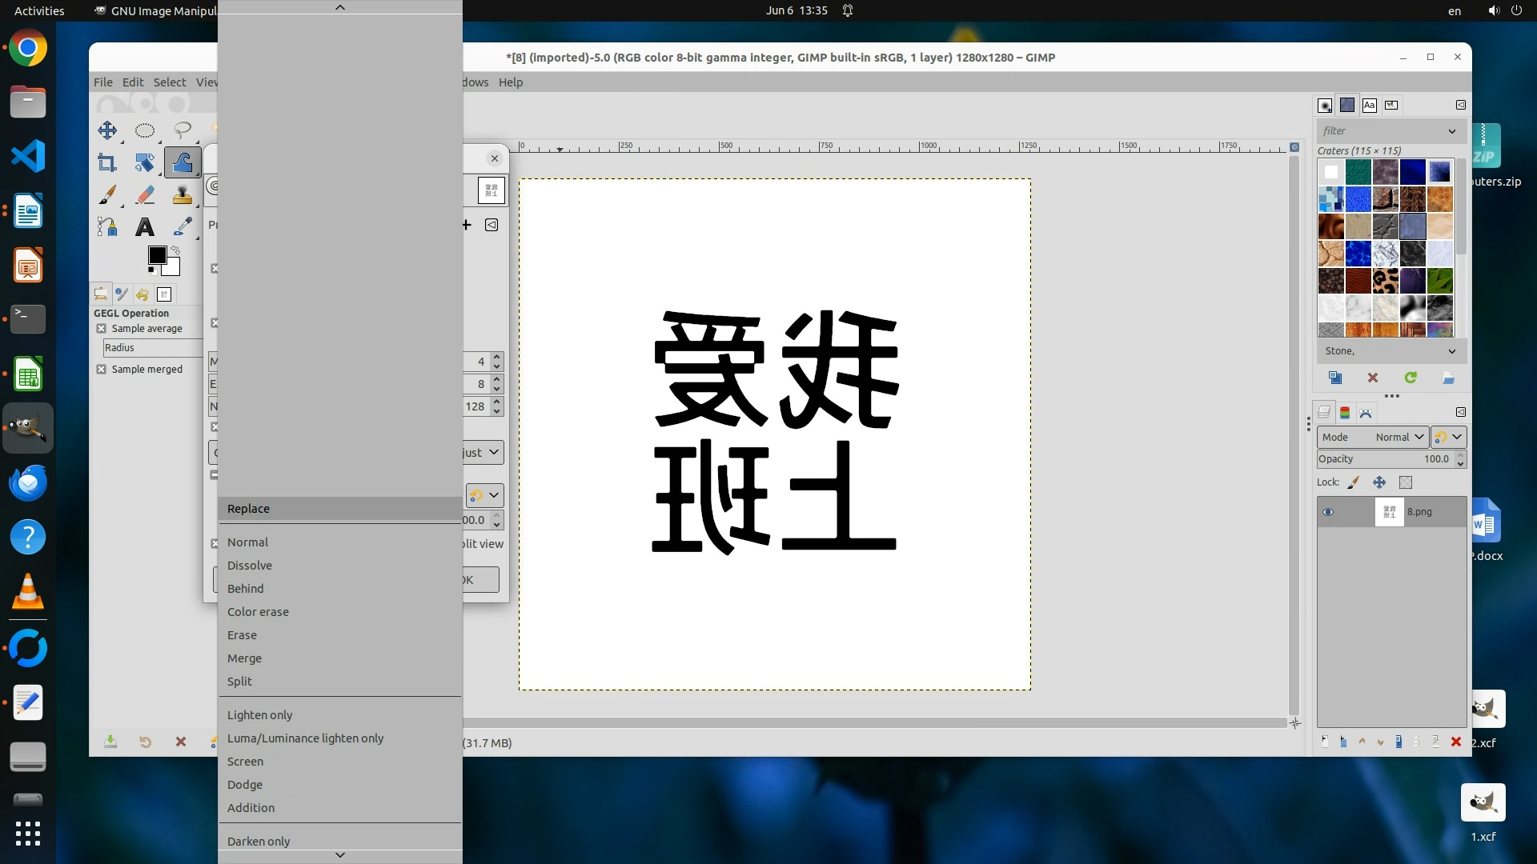Select the Move tool

(x=106, y=130)
